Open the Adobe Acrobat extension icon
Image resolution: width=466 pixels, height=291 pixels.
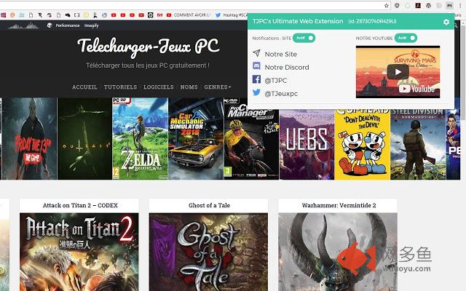tap(418, 5)
